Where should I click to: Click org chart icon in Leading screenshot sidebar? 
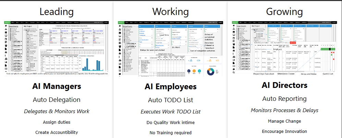coord(6,29)
